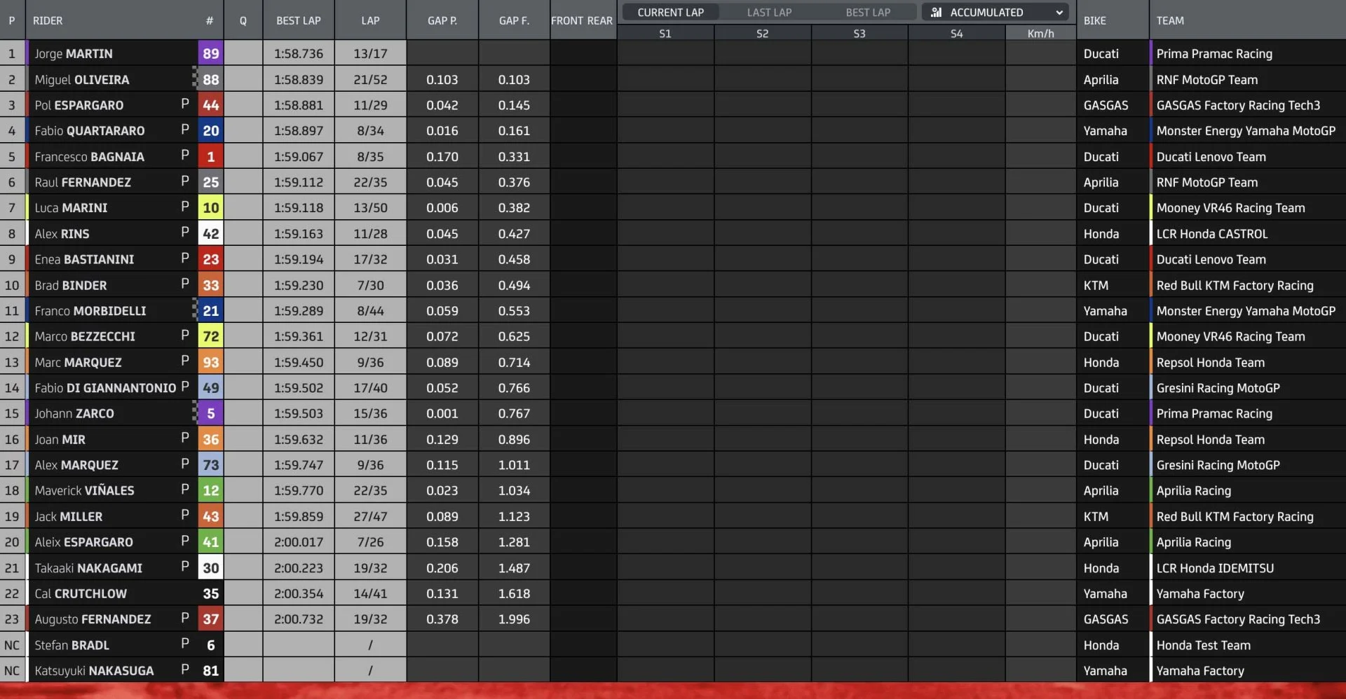The image size is (1346, 699).
Task: Sort by the P position column header
Action: coord(11,20)
